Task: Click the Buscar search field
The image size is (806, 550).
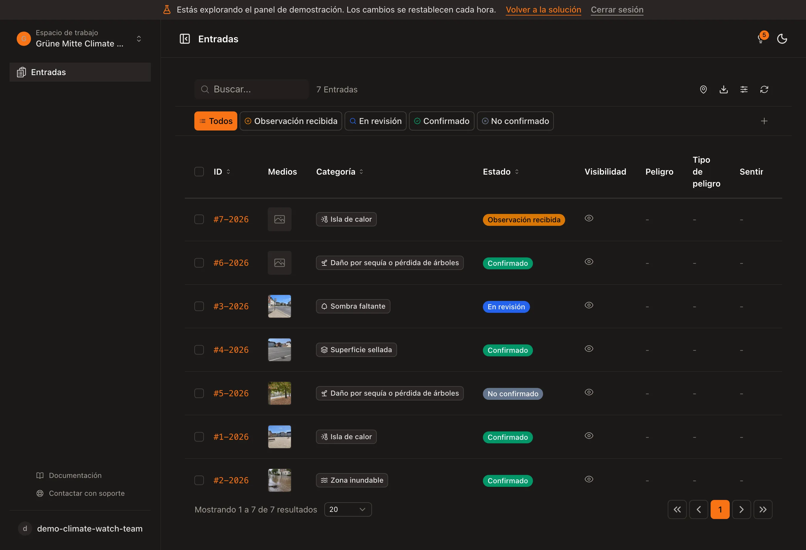Action: (252, 89)
